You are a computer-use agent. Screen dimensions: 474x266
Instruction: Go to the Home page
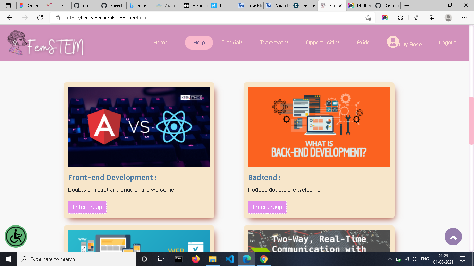[x=161, y=43]
